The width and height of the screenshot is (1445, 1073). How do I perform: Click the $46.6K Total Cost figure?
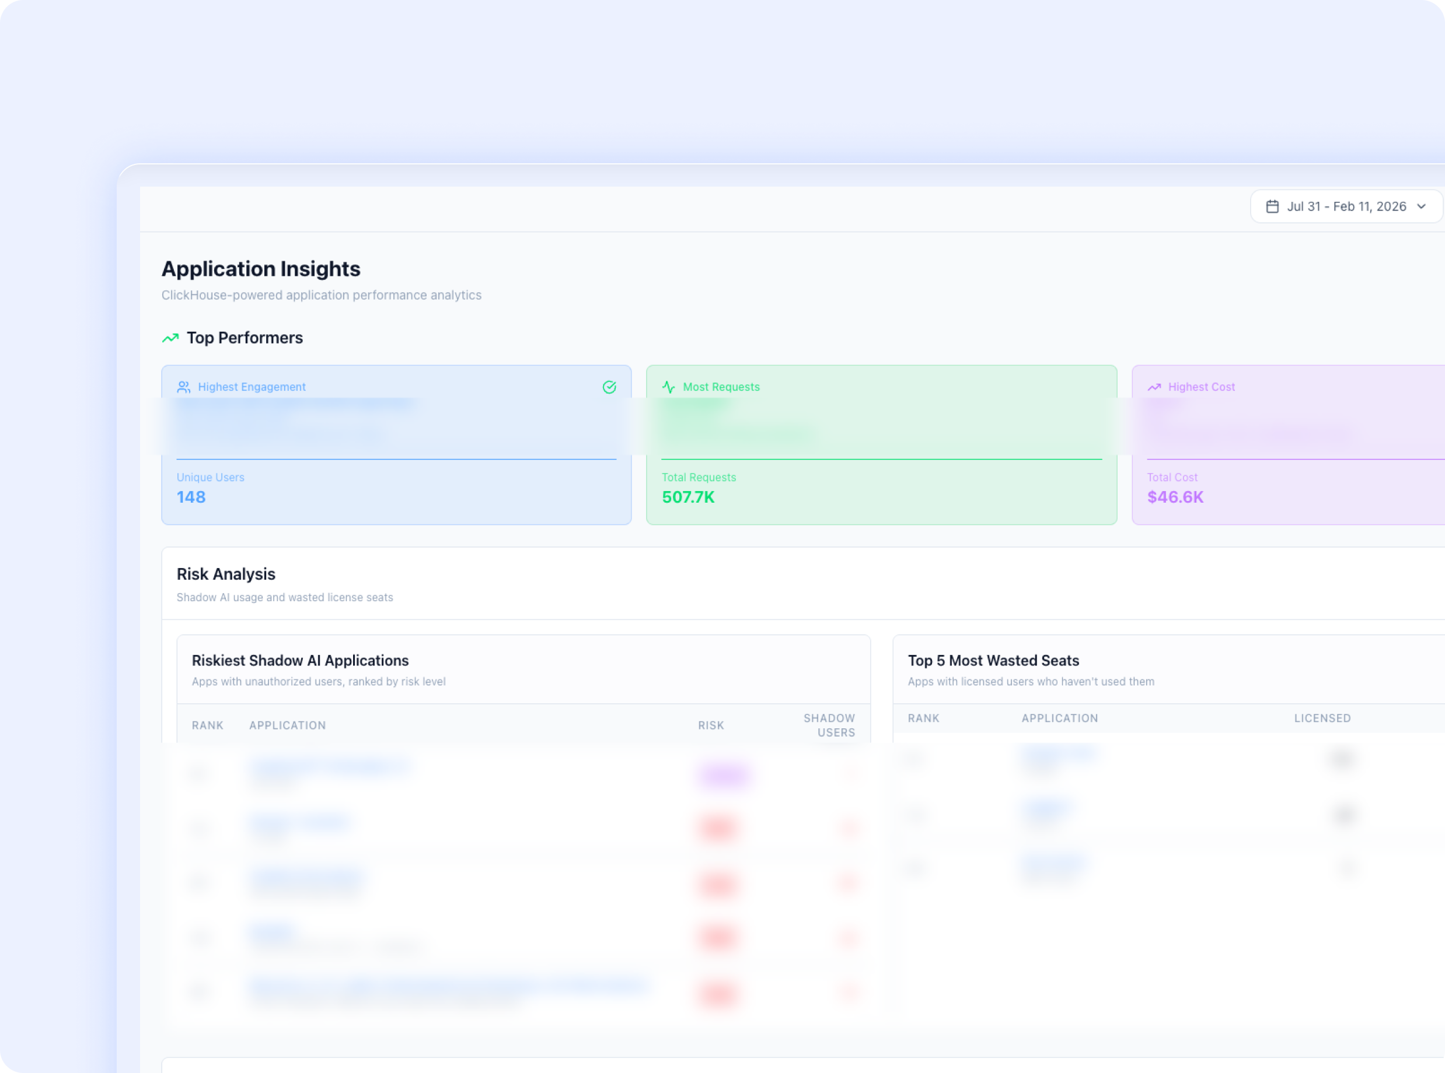1175,497
